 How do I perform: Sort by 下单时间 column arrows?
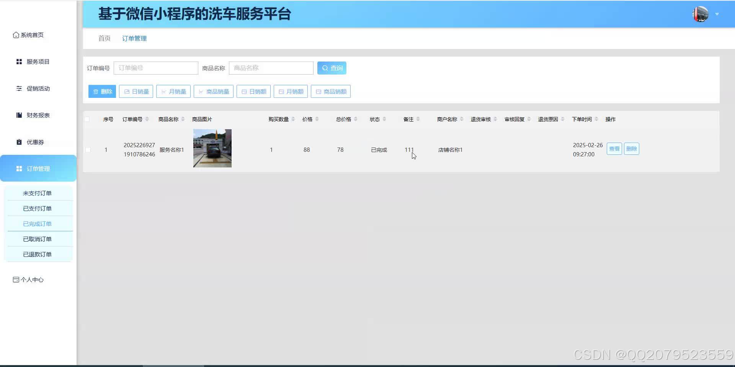(596, 119)
